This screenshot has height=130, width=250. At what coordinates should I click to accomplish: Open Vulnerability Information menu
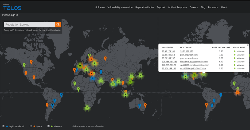(120, 7)
